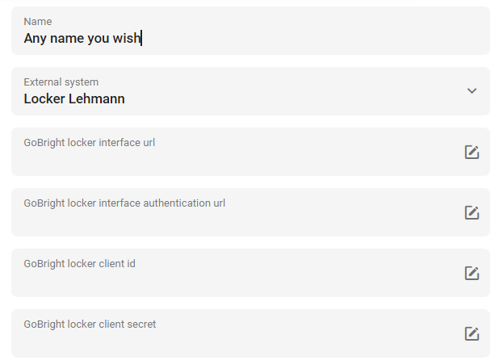Focus the GoBright locker interface authentication url field
Image resolution: width=499 pixels, height=360 pixels.
[250, 212]
